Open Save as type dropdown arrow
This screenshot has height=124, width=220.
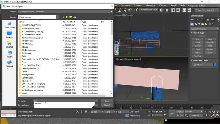point(96,105)
